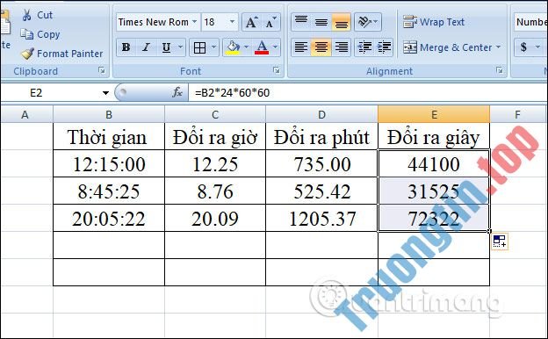Expand the Fill Color dropdown arrow

pos(246,47)
